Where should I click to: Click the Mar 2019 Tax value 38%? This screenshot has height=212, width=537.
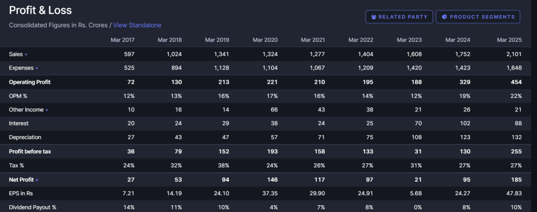(x=222, y=165)
